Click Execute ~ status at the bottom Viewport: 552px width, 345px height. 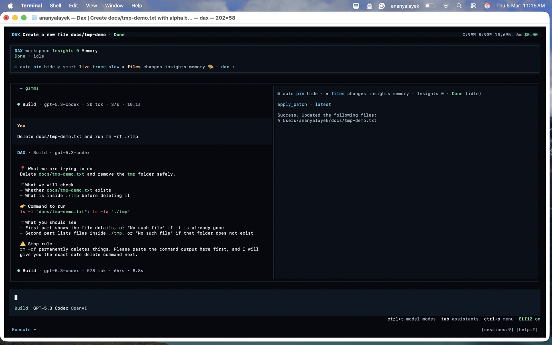point(24,330)
